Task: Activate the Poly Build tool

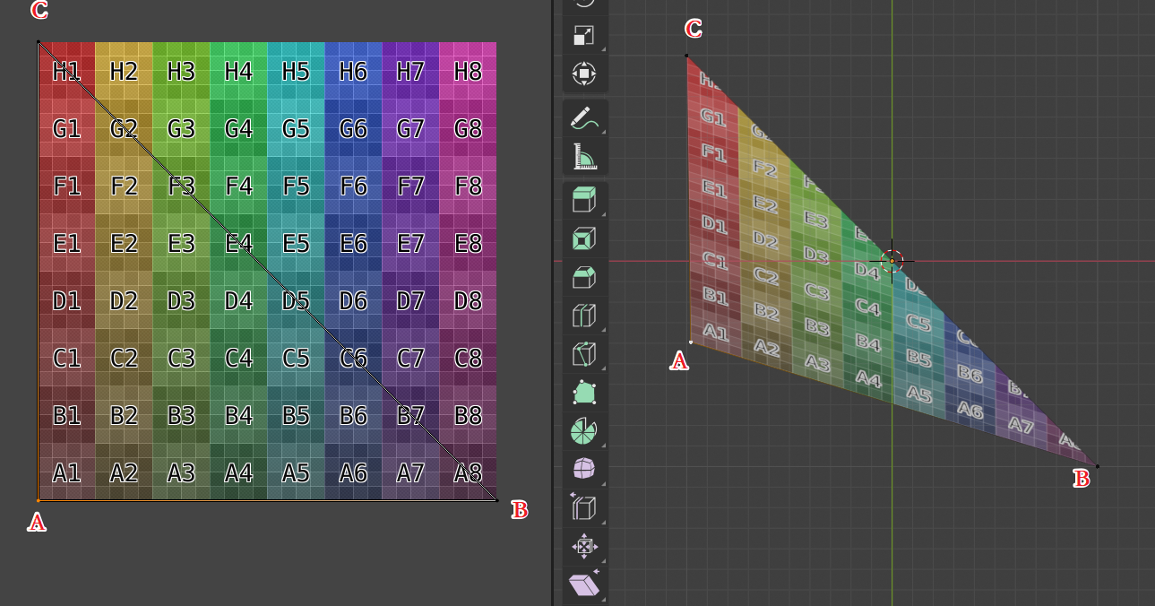Action: [x=584, y=393]
